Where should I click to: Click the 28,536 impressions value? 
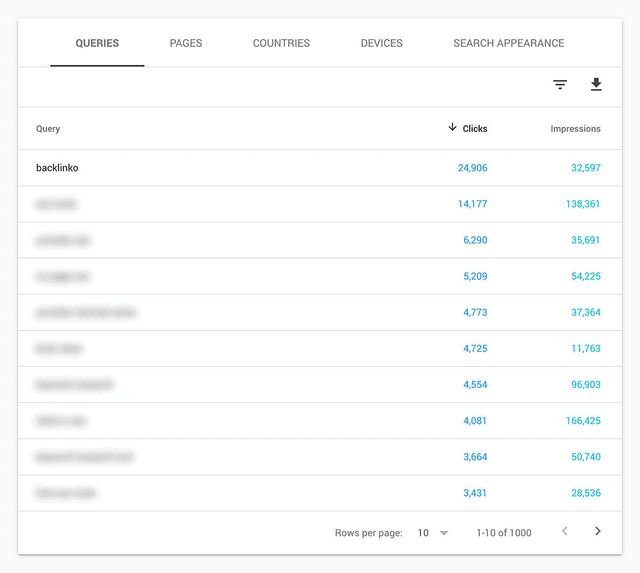click(x=586, y=493)
